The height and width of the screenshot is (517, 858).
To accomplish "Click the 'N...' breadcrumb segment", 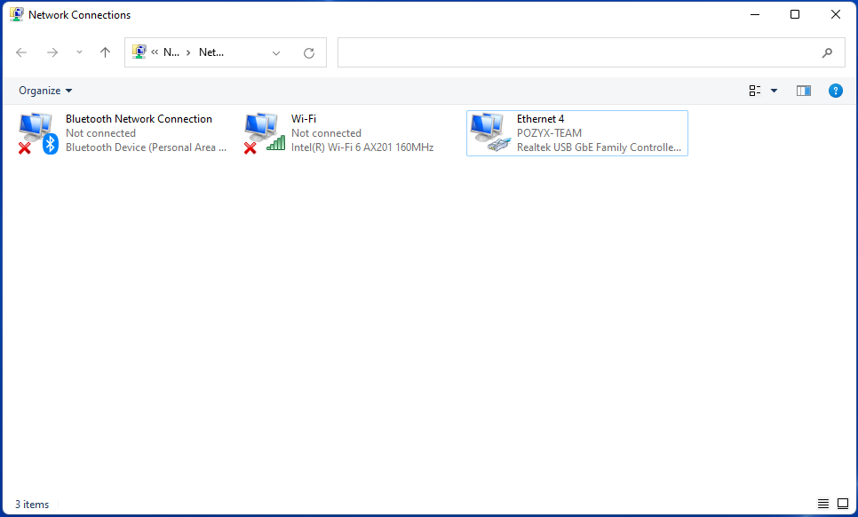I will click(171, 52).
